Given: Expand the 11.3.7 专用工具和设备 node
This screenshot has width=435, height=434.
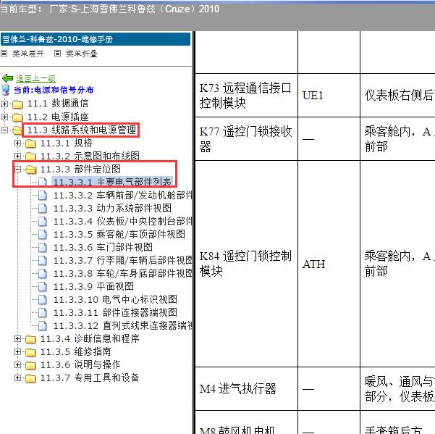Looking at the screenshot, I should [x=18, y=377].
